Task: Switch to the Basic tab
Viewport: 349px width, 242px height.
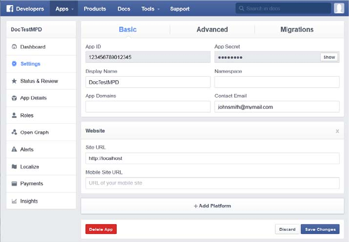Action: [x=127, y=29]
